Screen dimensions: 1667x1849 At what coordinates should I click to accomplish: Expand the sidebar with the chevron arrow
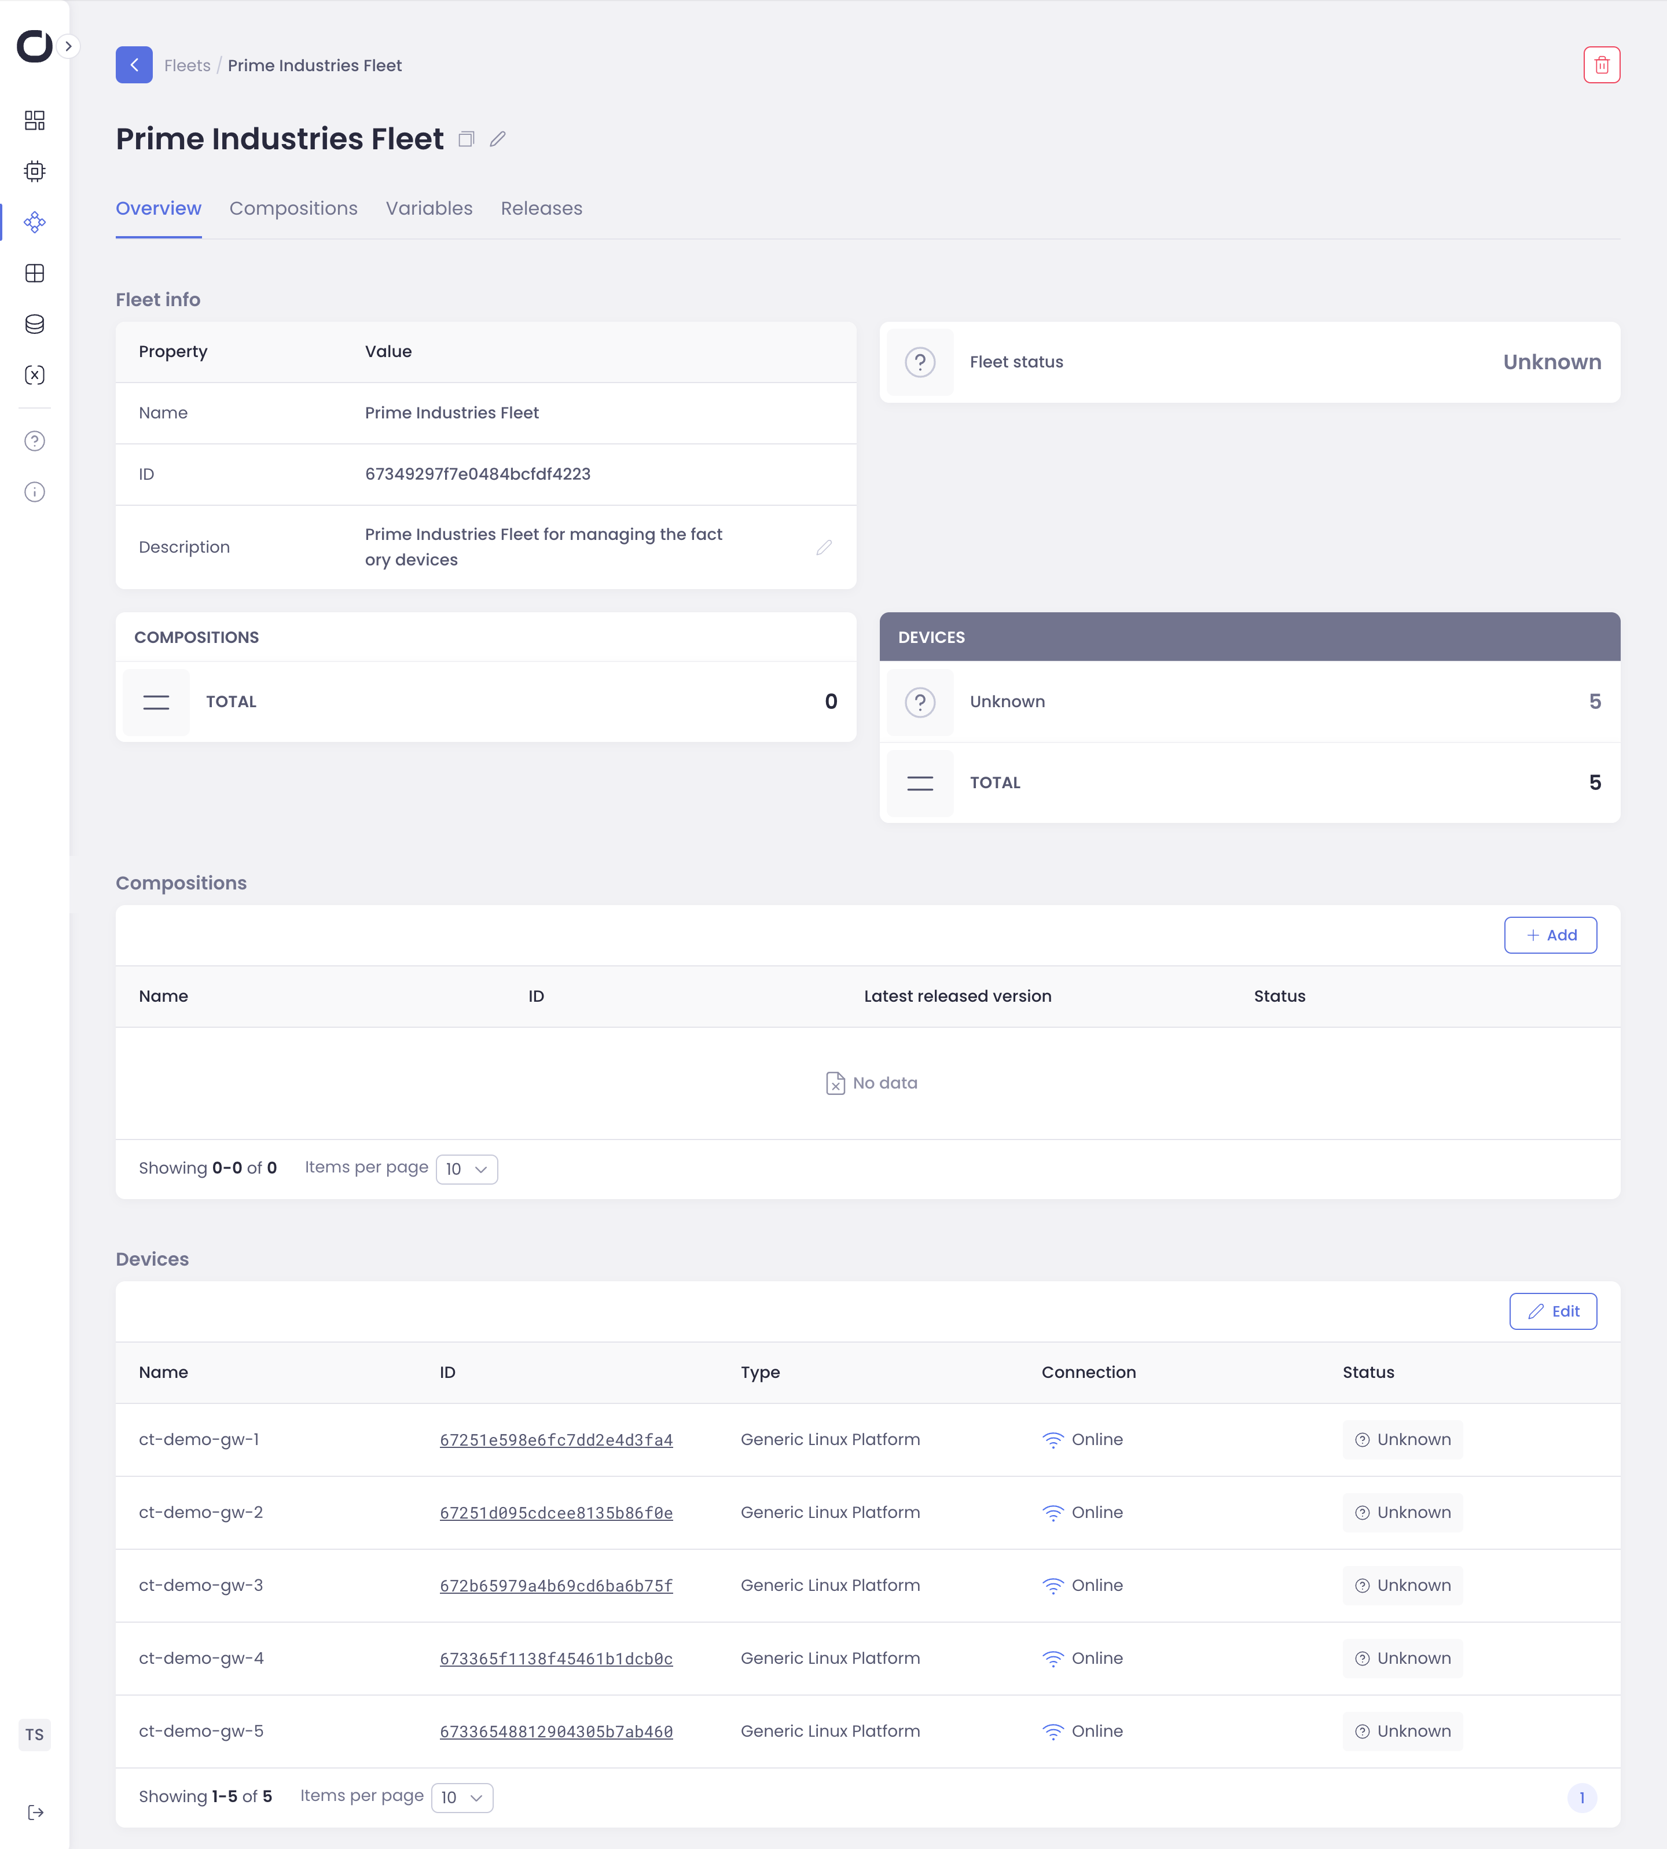pyautogui.click(x=69, y=46)
